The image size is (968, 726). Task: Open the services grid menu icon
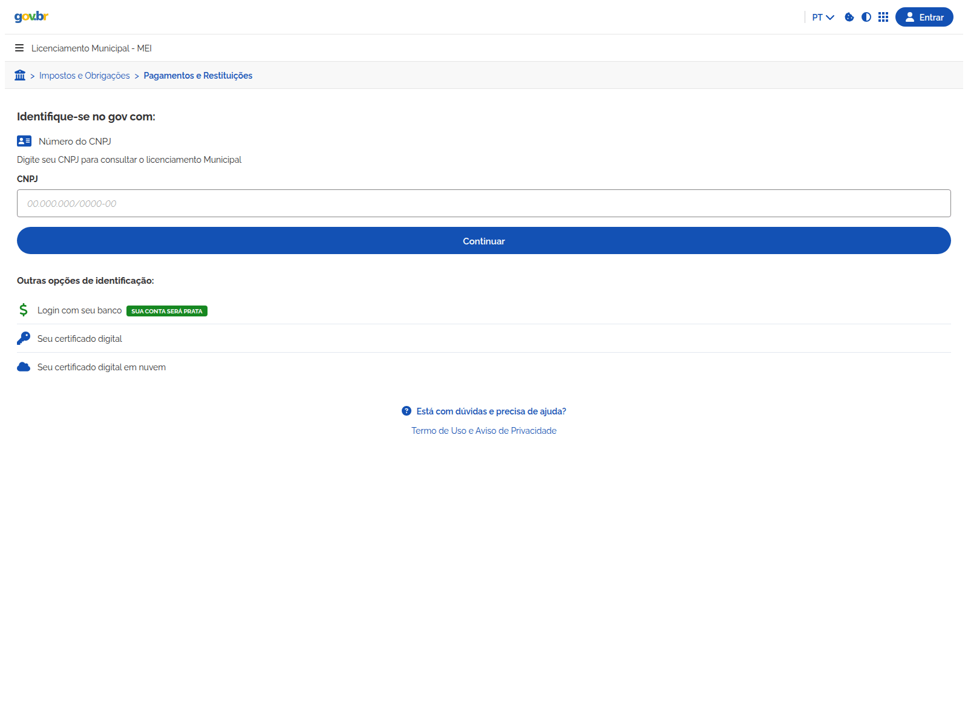pyautogui.click(x=883, y=17)
